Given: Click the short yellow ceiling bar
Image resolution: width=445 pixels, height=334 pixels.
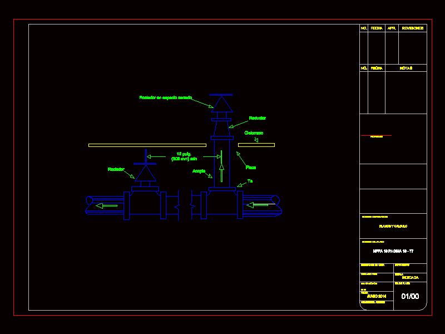Looking at the screenshot, I should (x=256, y=145).
